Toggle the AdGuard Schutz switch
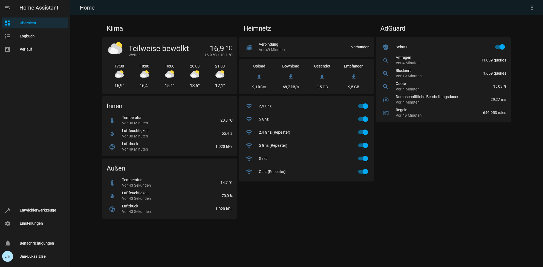Viewport: 543px width, 267px height. pos(500,47)
